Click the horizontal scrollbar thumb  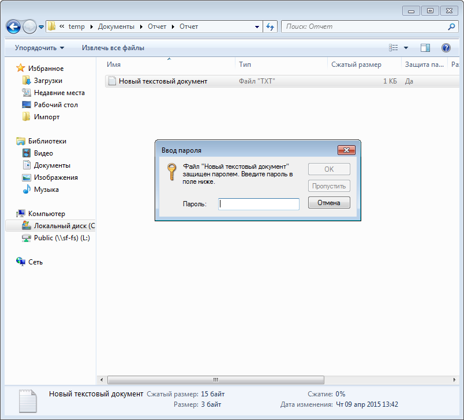(x=216, y=380)
